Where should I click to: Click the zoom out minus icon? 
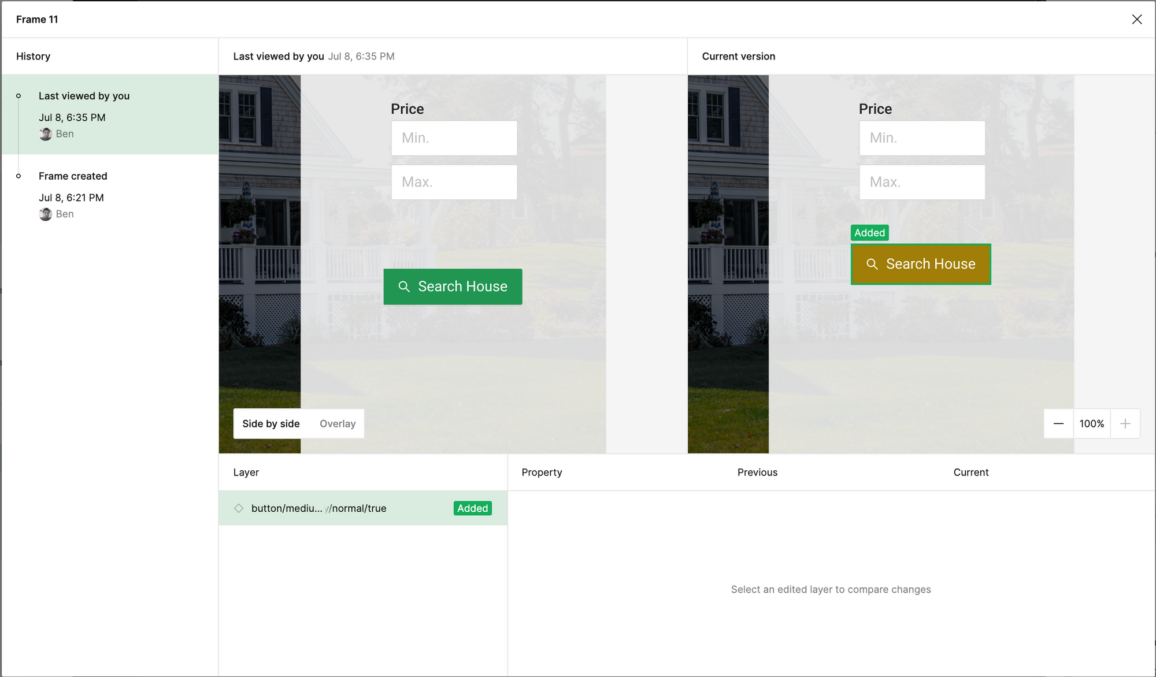tap(1058, 424)
